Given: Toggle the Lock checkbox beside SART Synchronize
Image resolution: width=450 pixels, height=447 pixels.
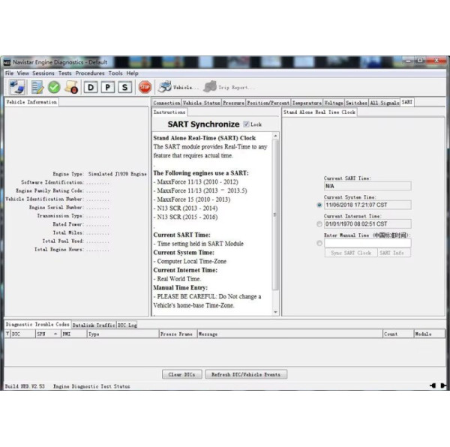Looking at the screenshot, I should click(247, 124).
